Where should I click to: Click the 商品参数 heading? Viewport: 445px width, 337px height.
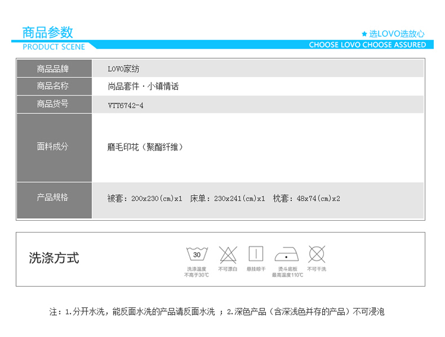pos(47,33)
